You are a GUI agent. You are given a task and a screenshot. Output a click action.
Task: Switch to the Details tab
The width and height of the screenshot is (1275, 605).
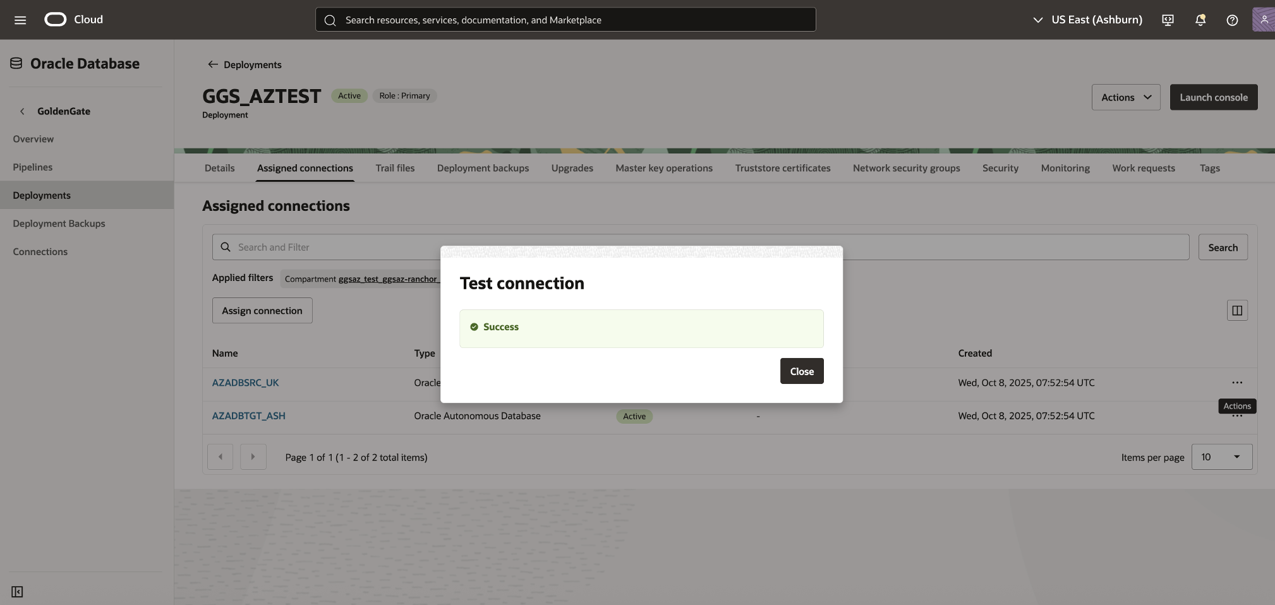220,168
